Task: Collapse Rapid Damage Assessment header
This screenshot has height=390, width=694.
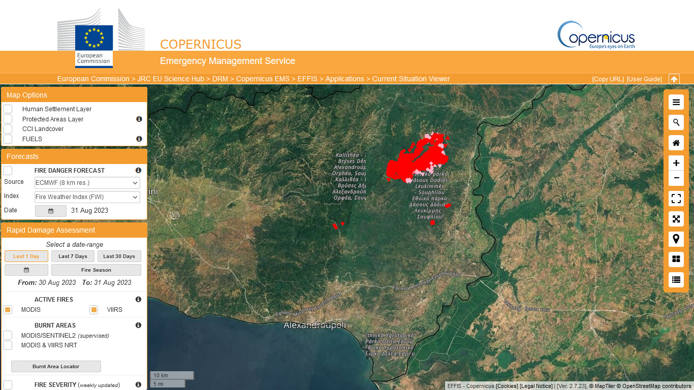Action: [x=74, y=230]
